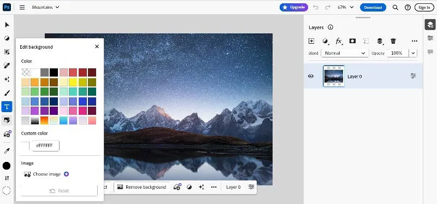Screen dimensions: 437x204
Task: Select the Eyedropper tool
Action: click(x=7, y=151)
